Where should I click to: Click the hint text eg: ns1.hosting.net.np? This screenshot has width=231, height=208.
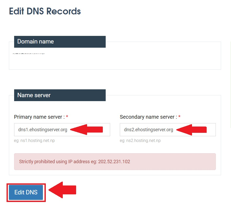point(34,141)
